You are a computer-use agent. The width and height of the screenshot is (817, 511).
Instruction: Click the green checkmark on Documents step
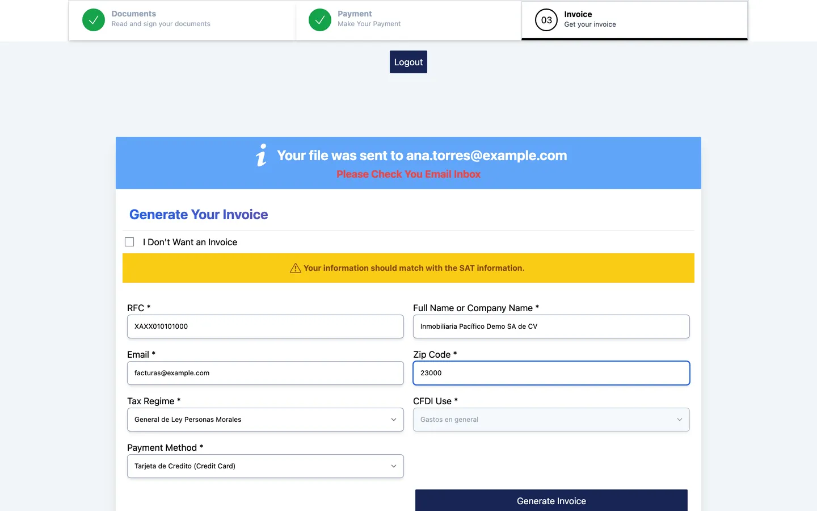pyautogui.click(x=94, y=20)
